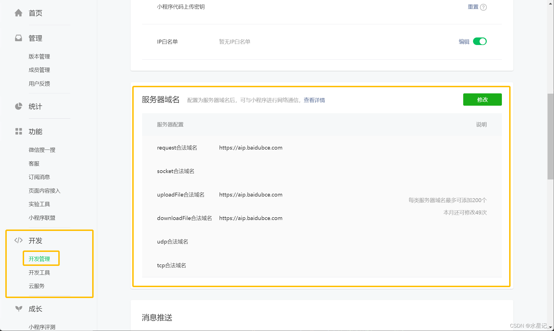Select 开发工具 under 开发 section
This screenshot has height=331, width=554.
(40, 272)
